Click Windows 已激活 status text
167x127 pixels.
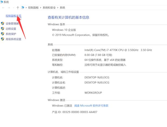click(62, 106)
